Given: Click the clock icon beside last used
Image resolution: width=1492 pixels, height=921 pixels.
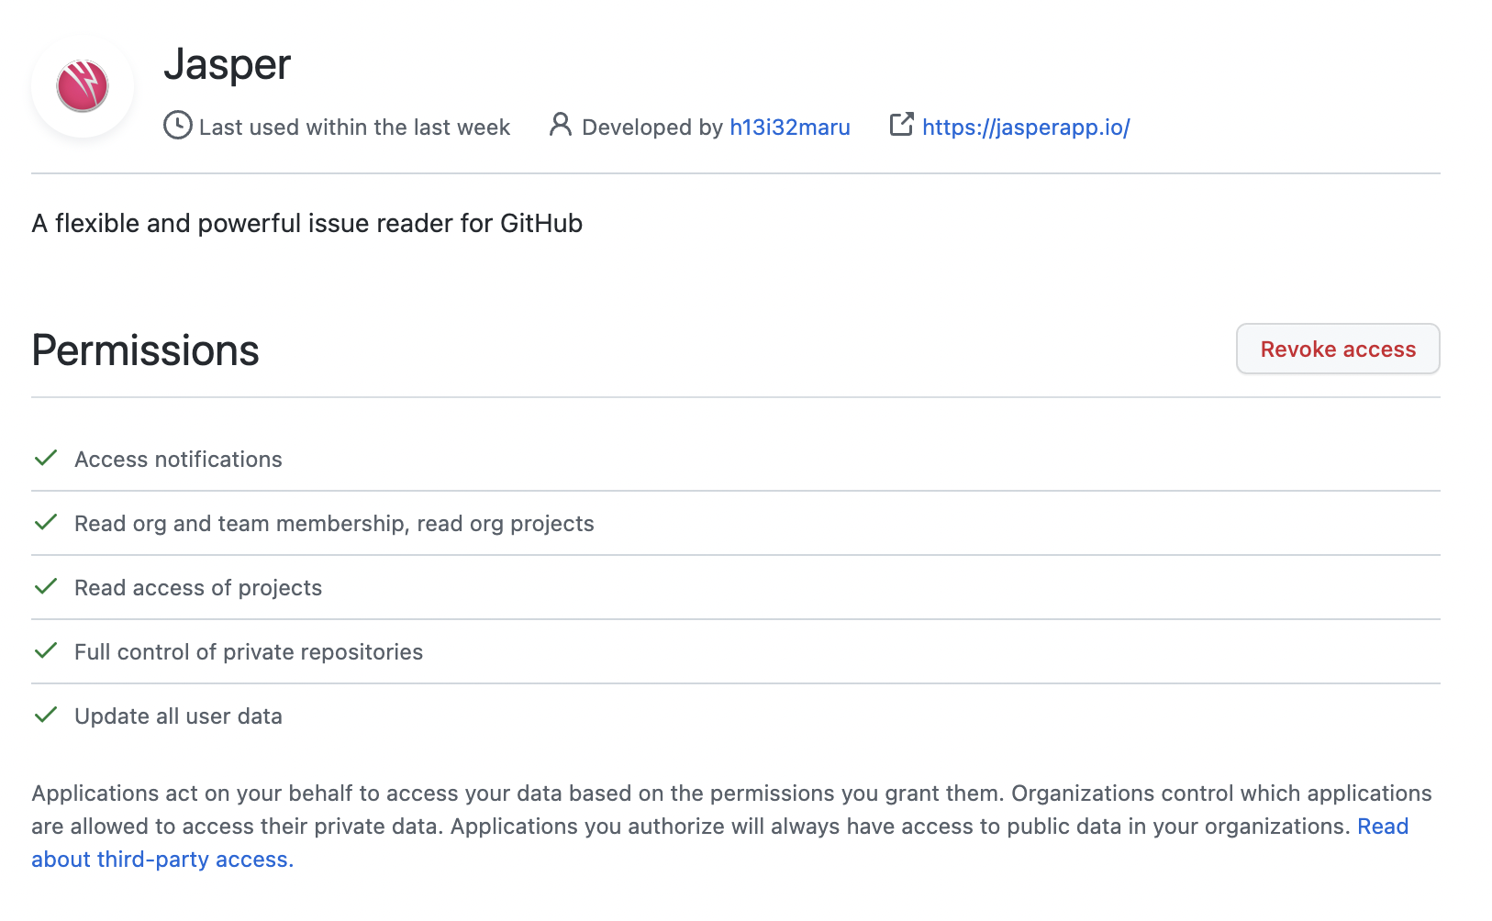Looking at the screenshot, I should (x=177, y=126).
